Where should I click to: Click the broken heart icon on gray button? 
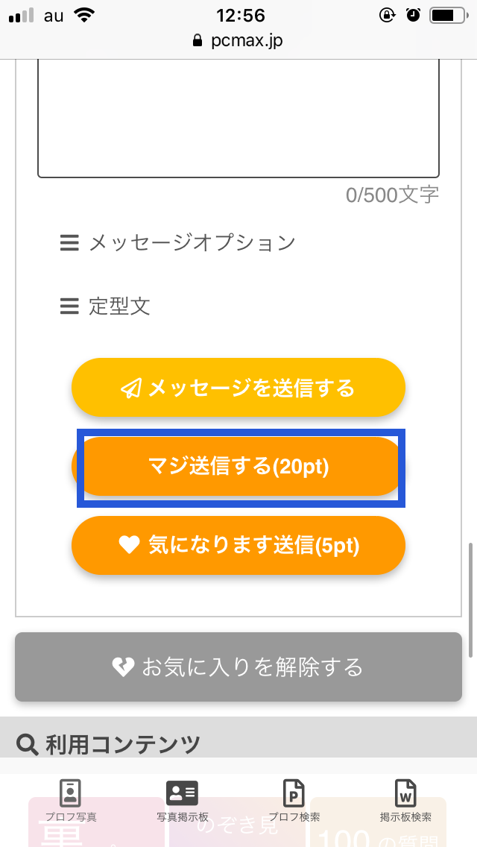click(x=123, y=667)
